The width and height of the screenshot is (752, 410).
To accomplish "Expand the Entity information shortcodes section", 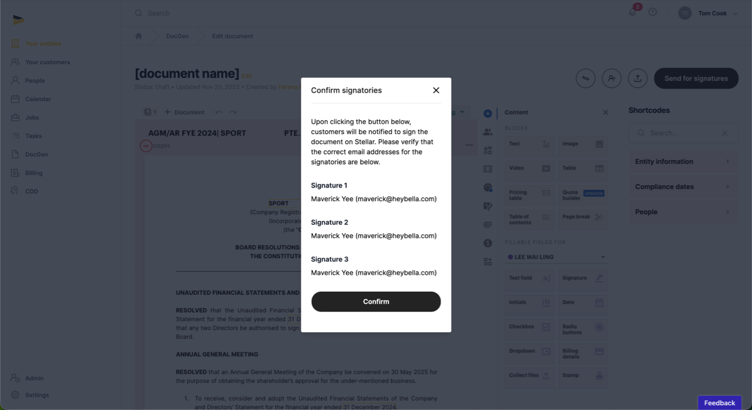I will click(681, 162).
